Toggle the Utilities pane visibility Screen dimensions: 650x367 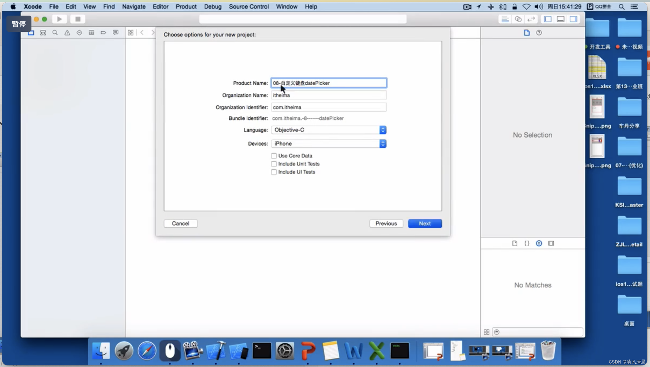click(x=573, y=19)
